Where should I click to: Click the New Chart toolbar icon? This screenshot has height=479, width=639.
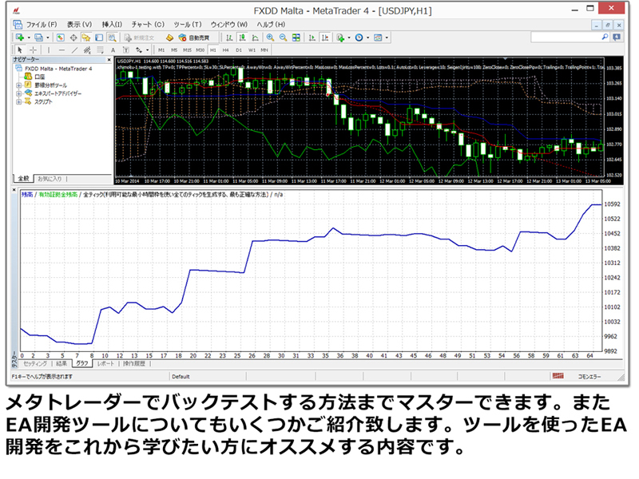pyautogui.click(x=19, y=38)
